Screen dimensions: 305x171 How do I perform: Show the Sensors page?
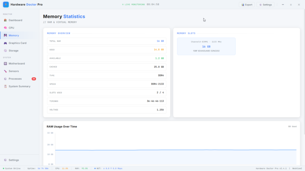pyautogui.click(x=19, y=71)
